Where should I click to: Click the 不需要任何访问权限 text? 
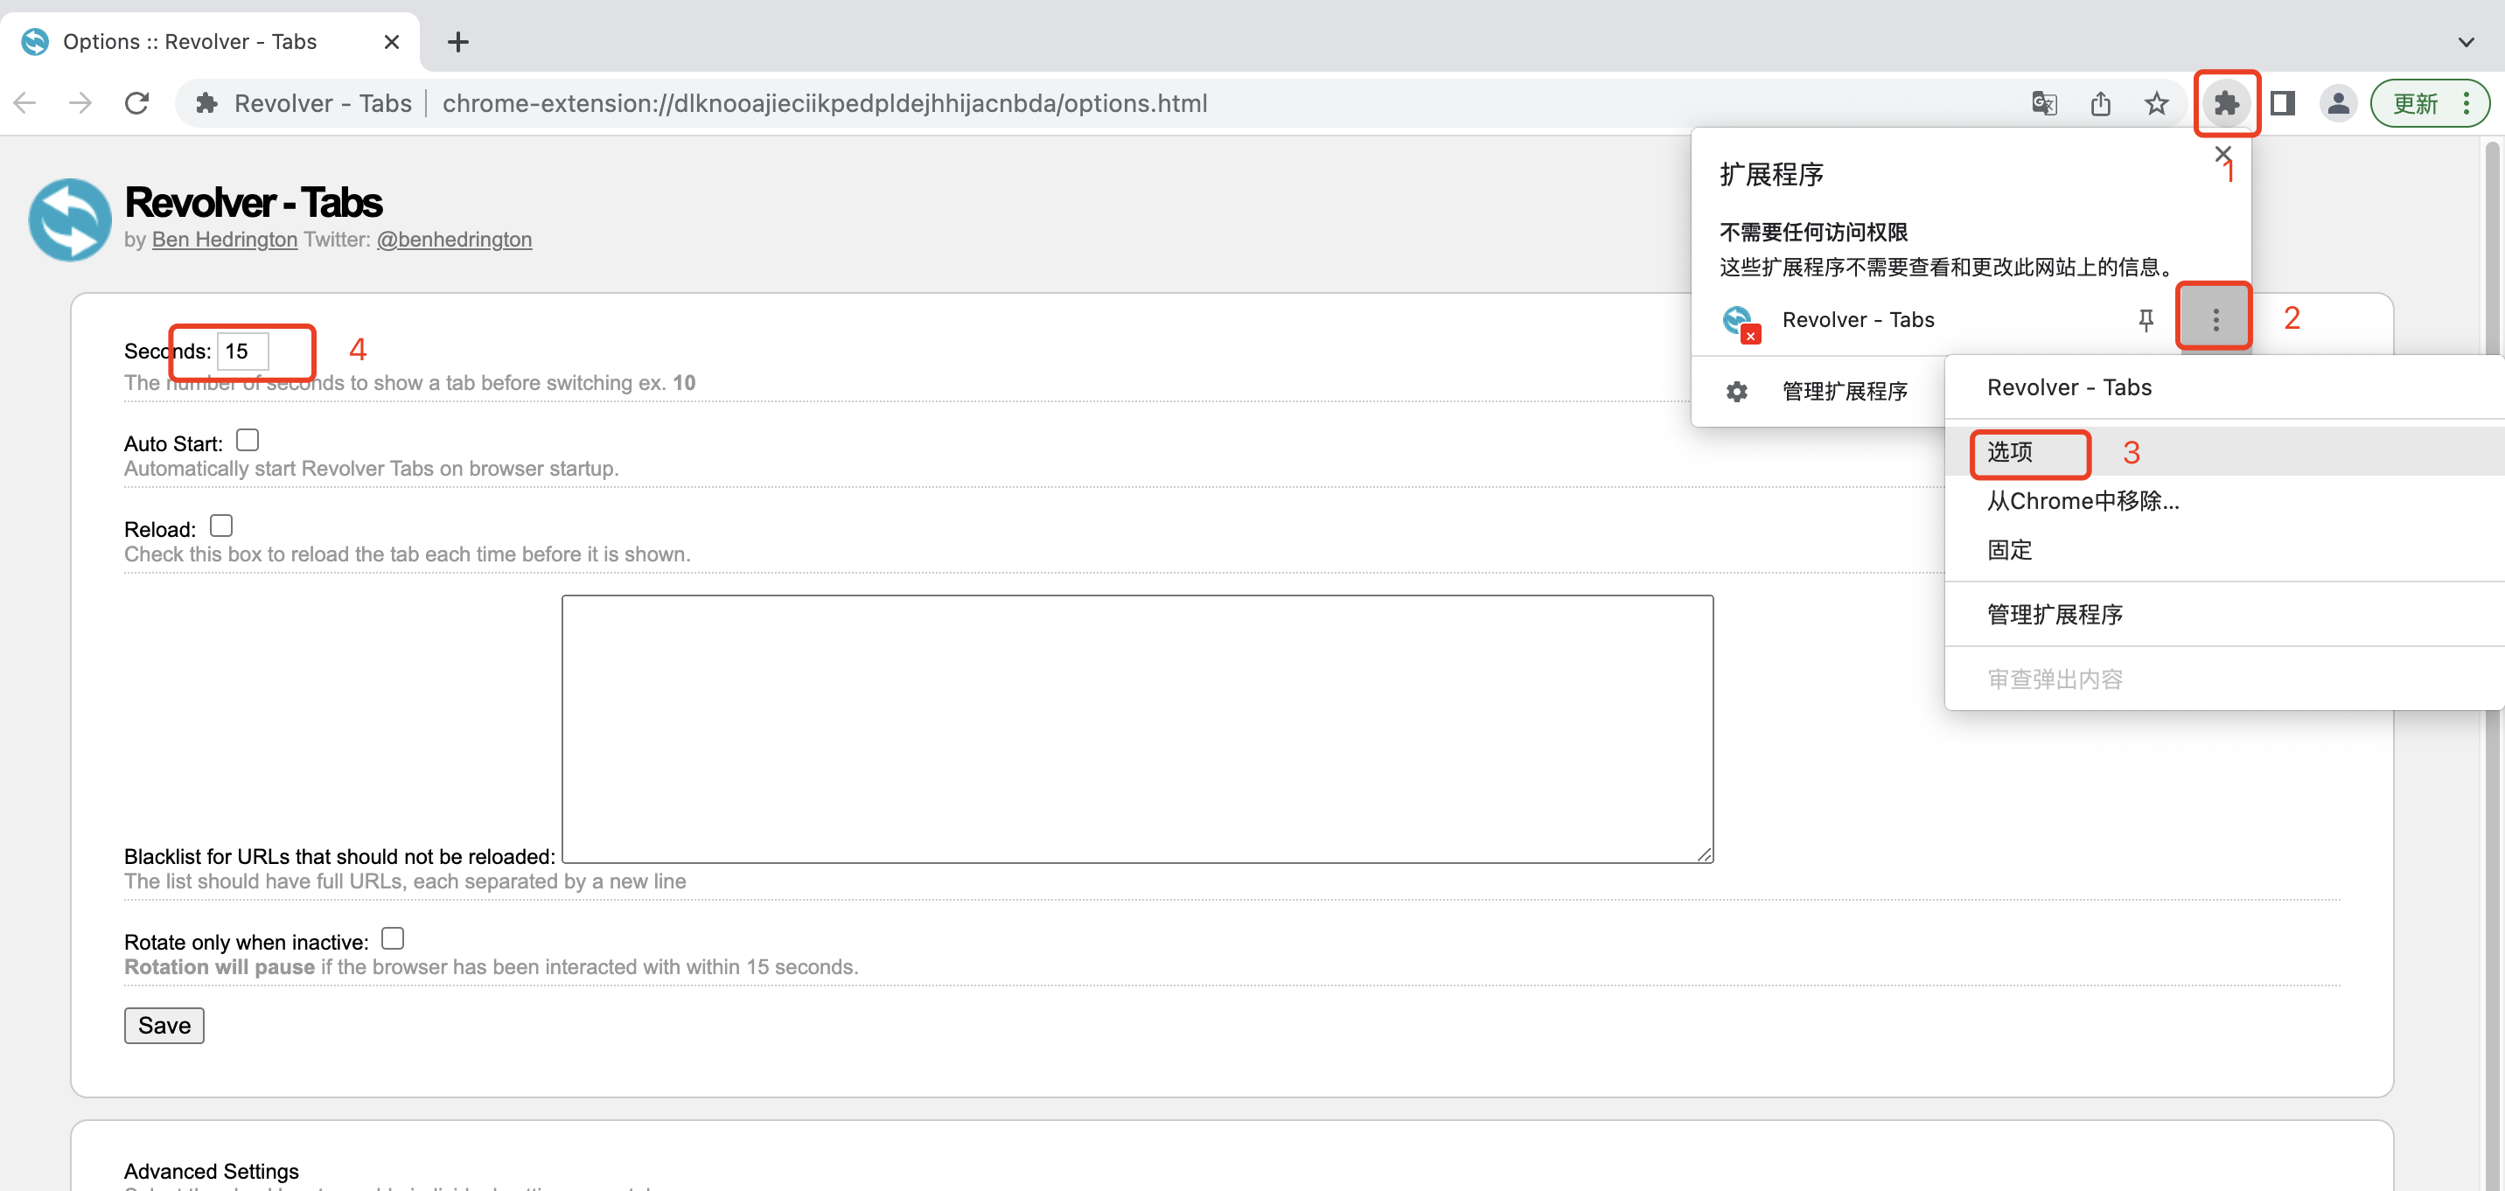[x=1814, y=233]
